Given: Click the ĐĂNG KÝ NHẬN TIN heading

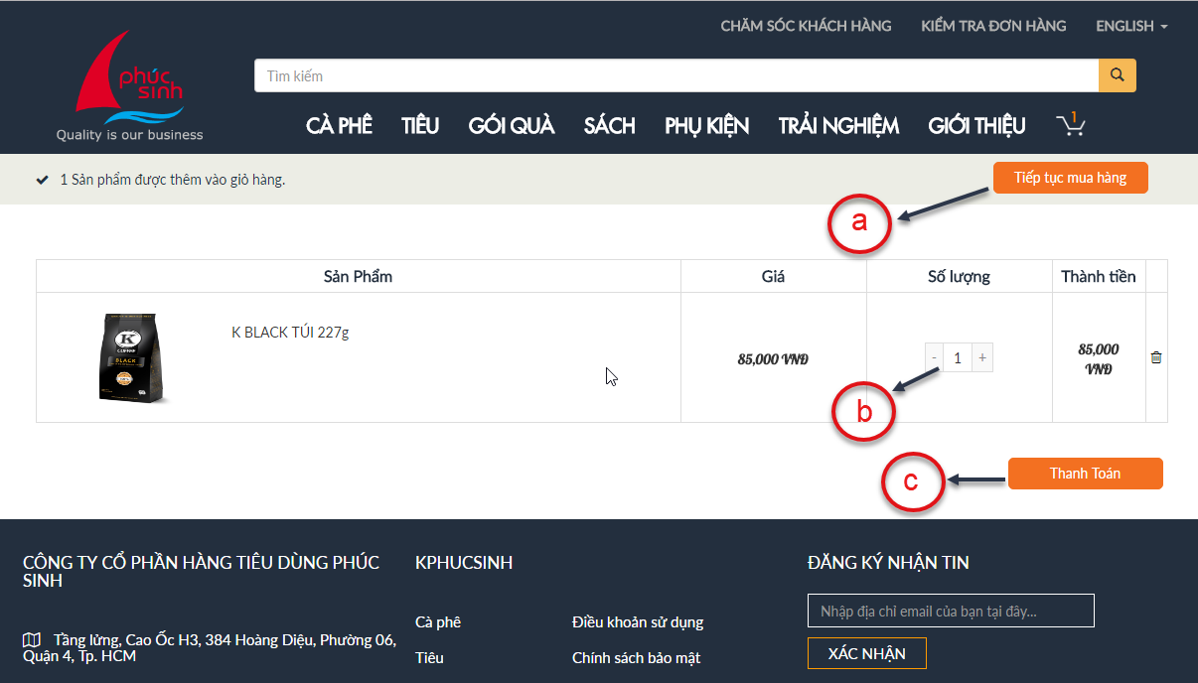Looking at the screenshot, I should coord(888,563).
